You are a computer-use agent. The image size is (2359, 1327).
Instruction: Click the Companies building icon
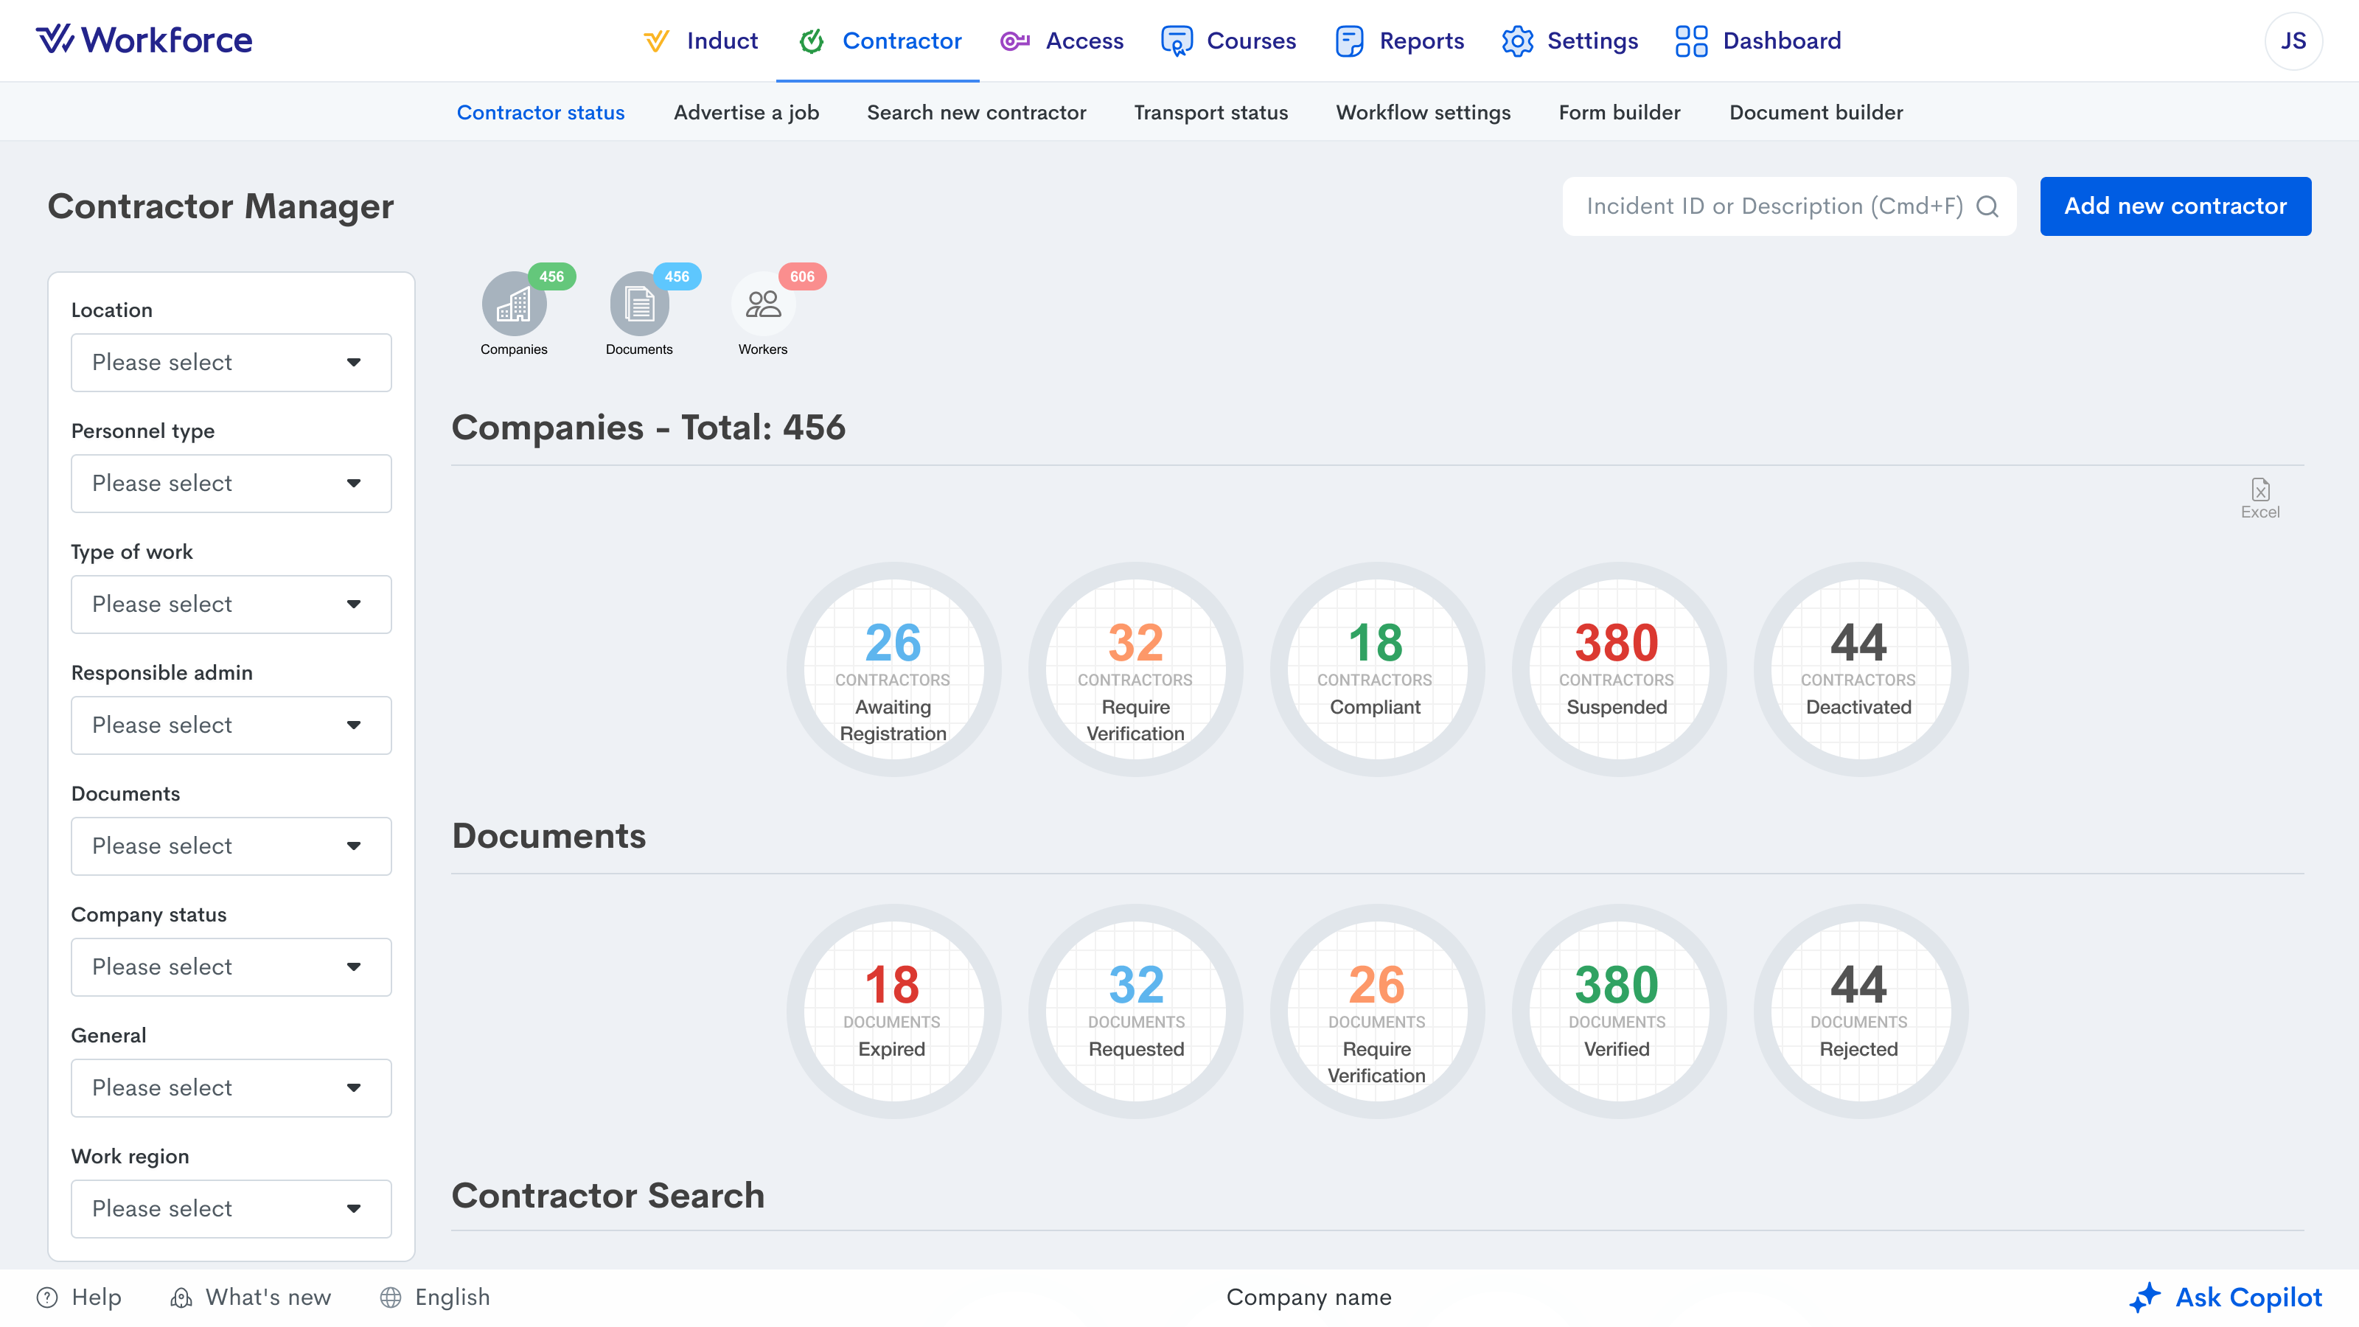514,305
